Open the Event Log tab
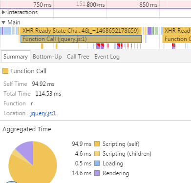 pos(107,57)
